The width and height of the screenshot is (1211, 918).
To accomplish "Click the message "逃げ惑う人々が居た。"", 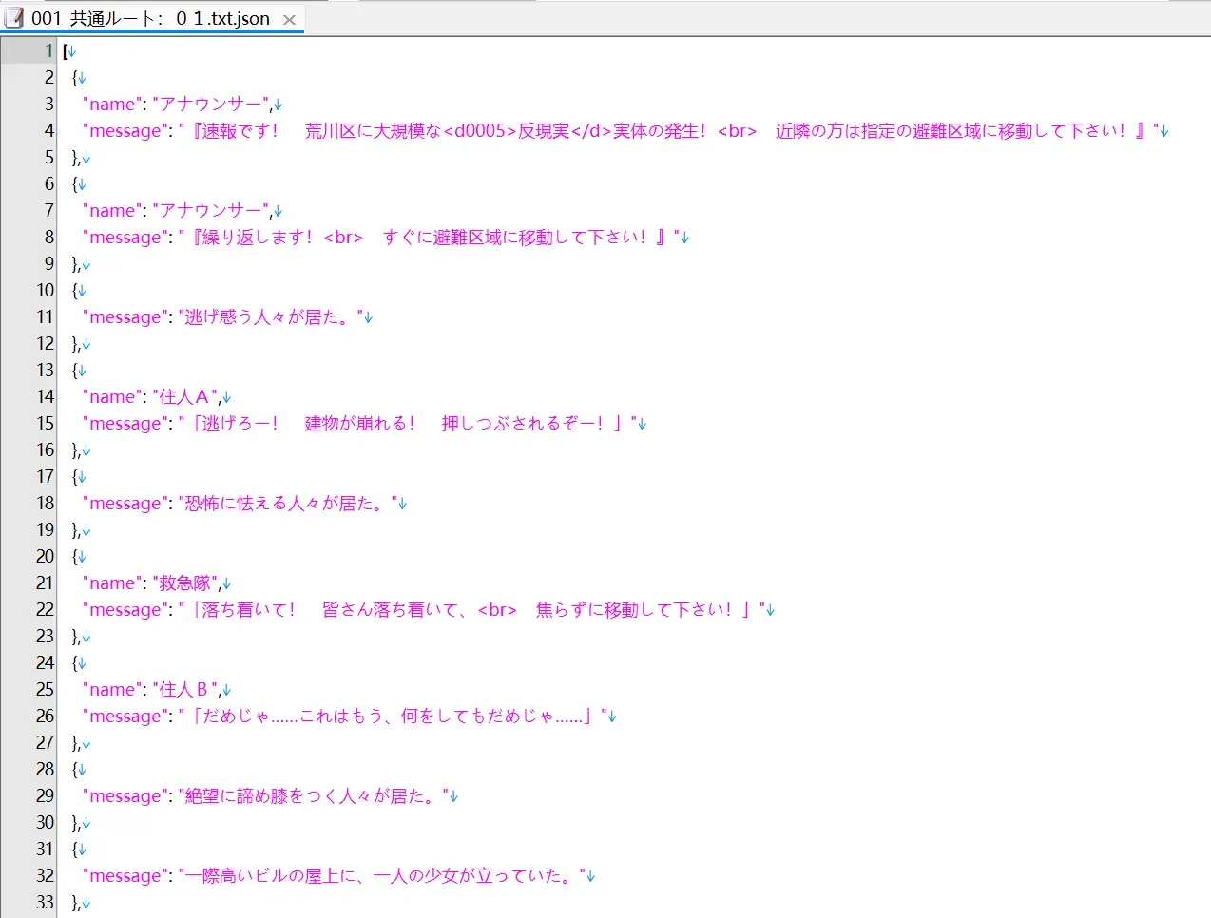I will (x=270, y=317).
